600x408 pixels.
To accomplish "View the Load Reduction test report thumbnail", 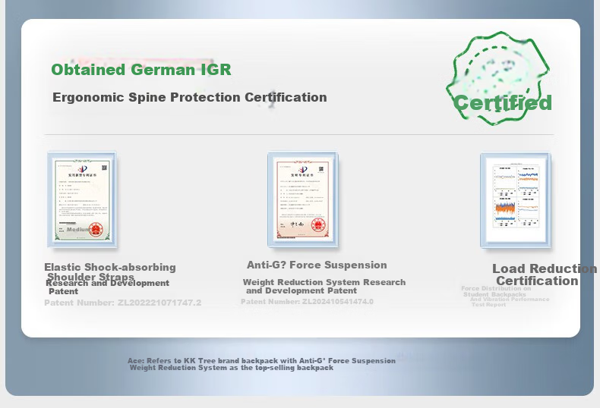I will (x=516, y=200).
